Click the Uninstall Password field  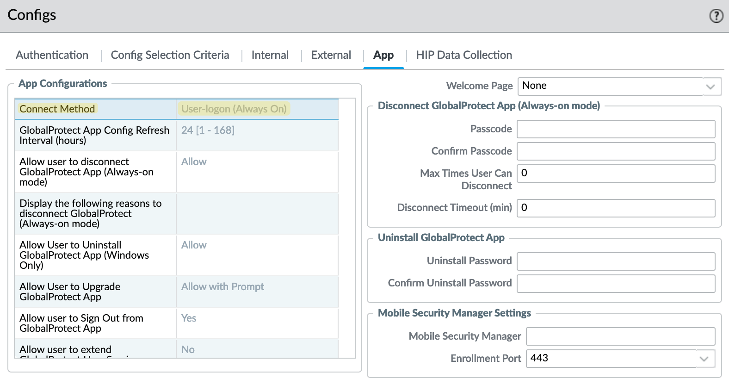point(616,261)
